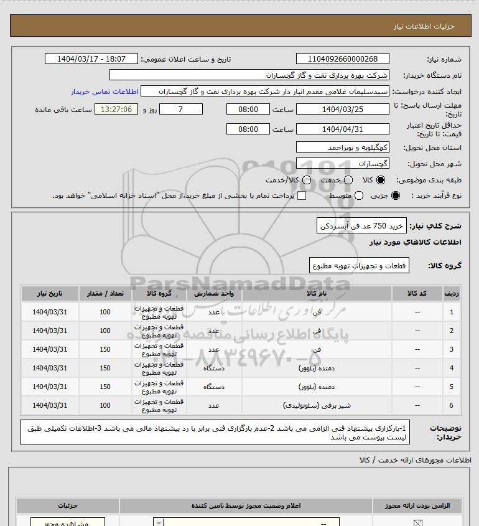Click the general description خرید 750 عدد فن آبسردکن
479x526 pixels.
[361, 226]
